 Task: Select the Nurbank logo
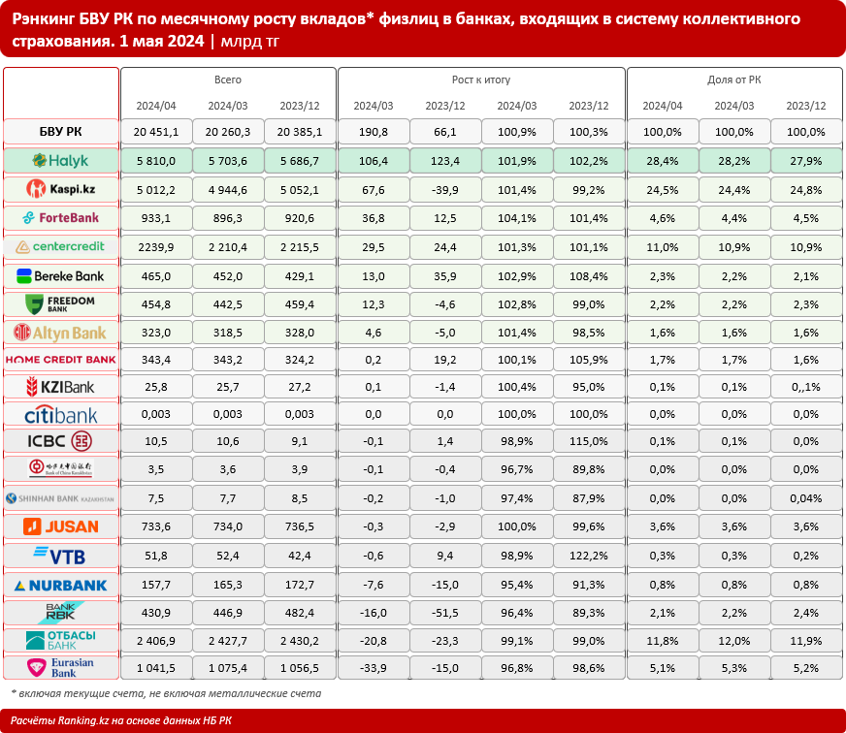[x=60, y=586]
